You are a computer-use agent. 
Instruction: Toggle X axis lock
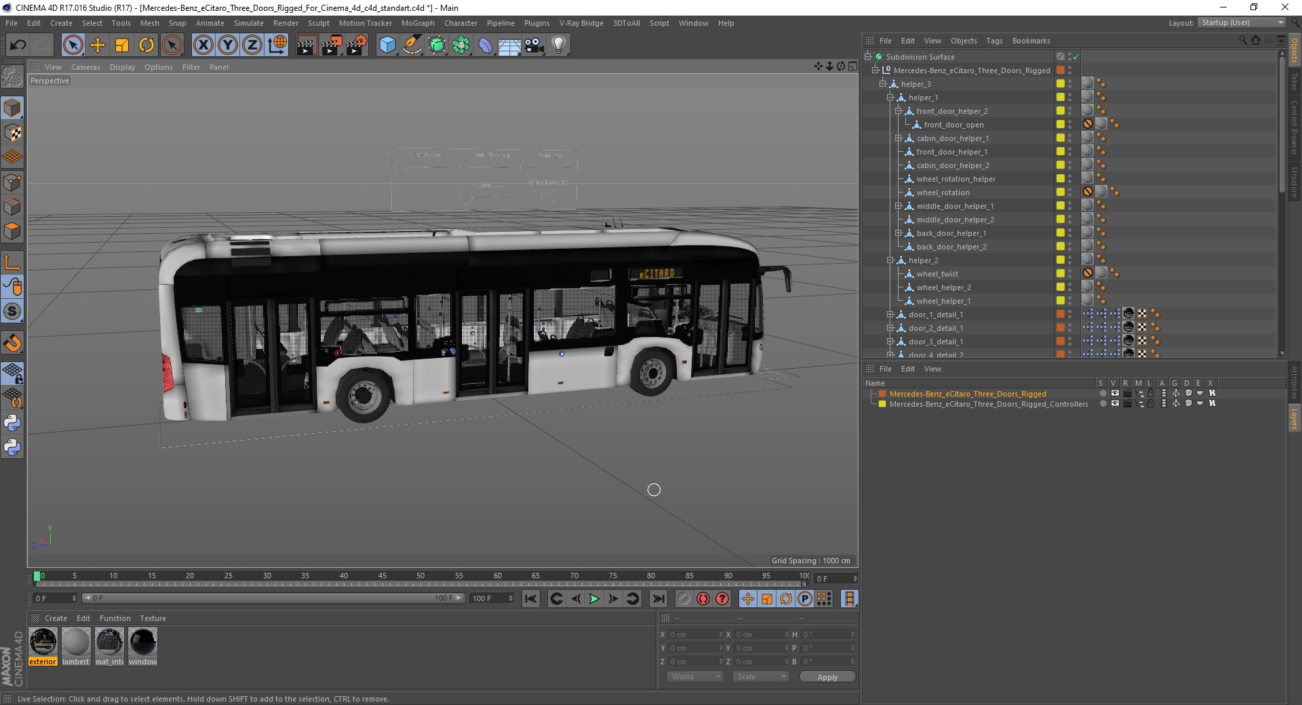pos(203,45)
